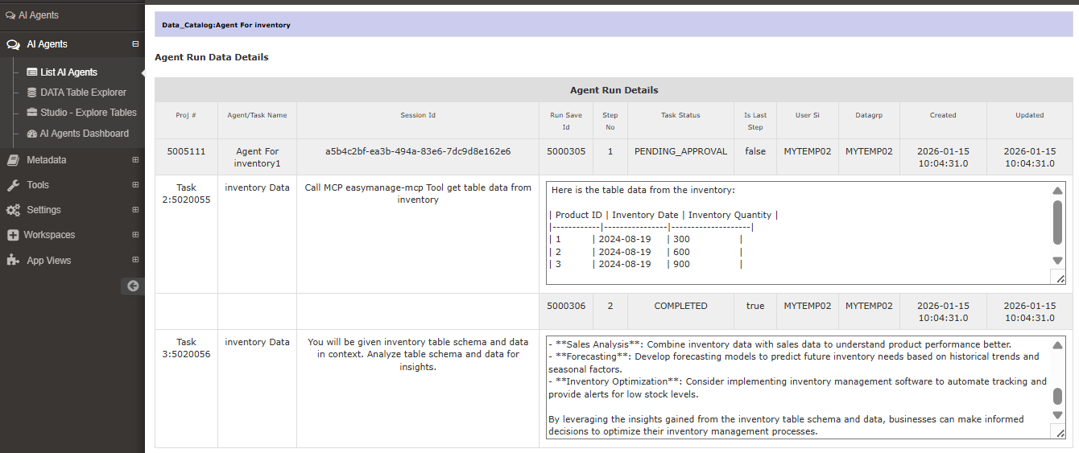1079x453 pixels.
Task: Click resize handle of the inventory output box
Action: pos(1060,278)
